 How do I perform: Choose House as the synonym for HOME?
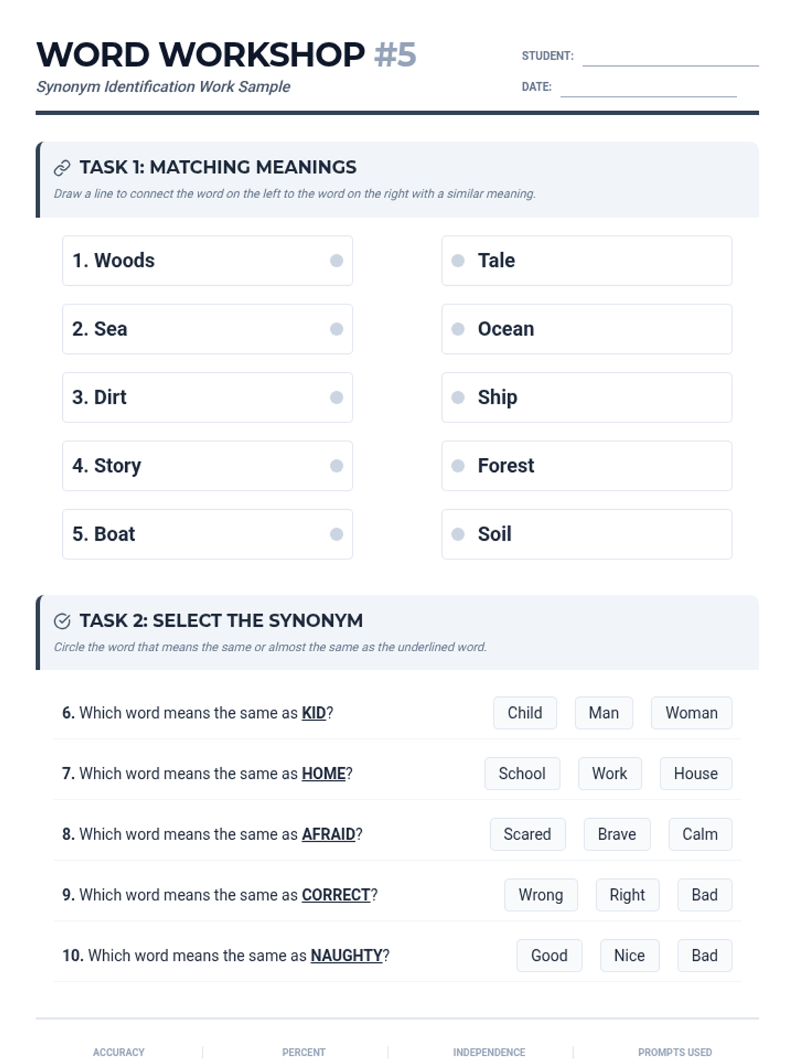click(695, 774)
